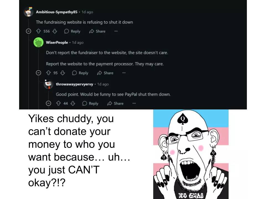Collapse WiserPeople's reply thread
Image resolution: width=266 pixels, height=199 pixels.
(x=39, y=73)
